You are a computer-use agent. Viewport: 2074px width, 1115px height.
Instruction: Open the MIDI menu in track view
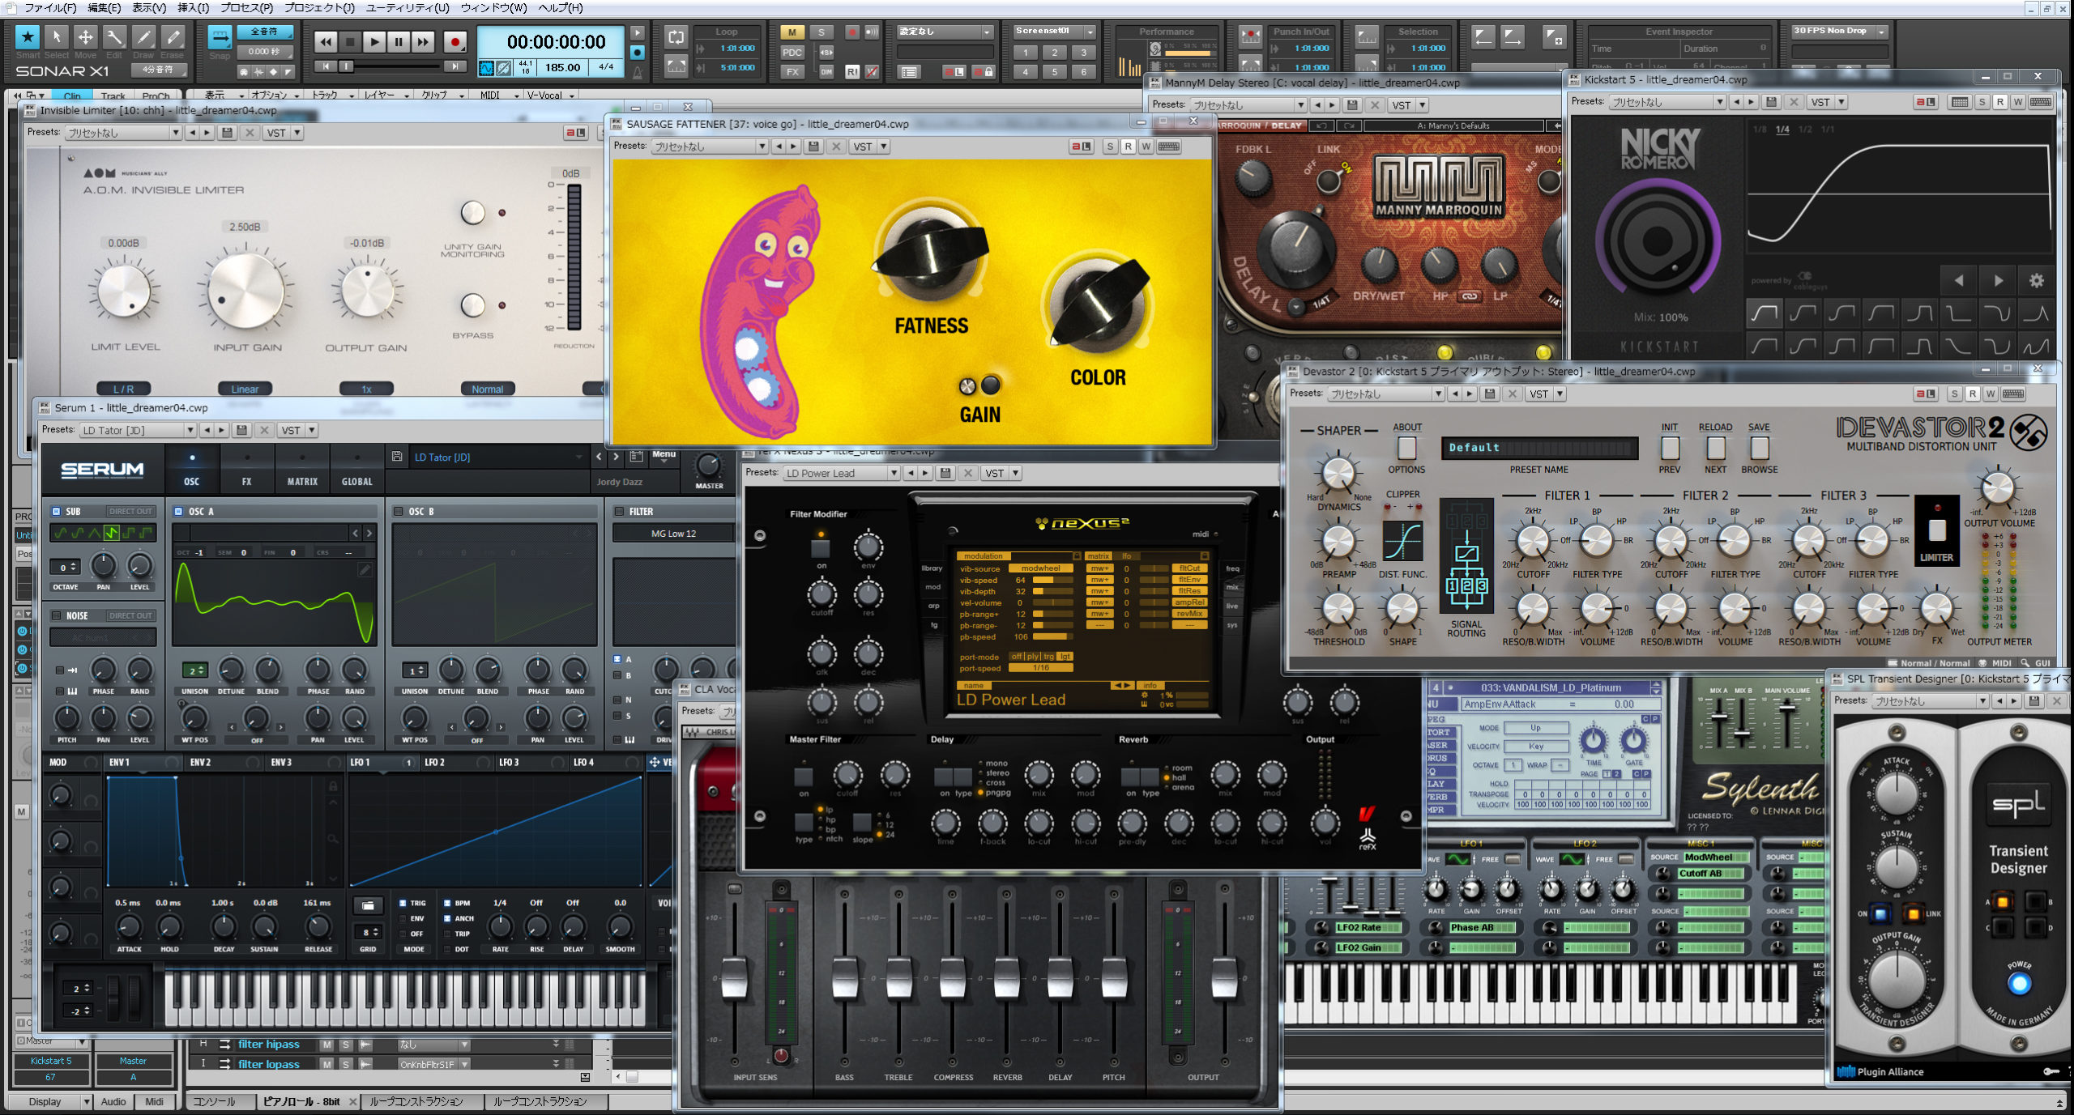tap(498, 95)
